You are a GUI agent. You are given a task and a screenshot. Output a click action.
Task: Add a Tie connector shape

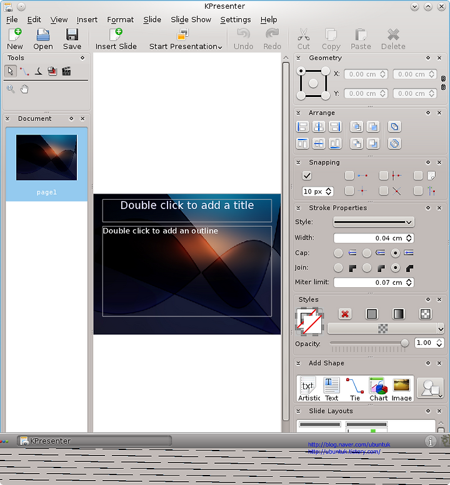355,389
